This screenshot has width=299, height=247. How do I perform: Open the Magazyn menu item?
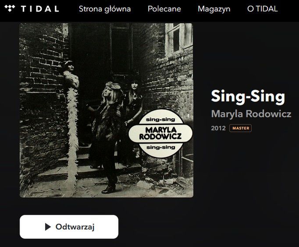tap(214, 9)
